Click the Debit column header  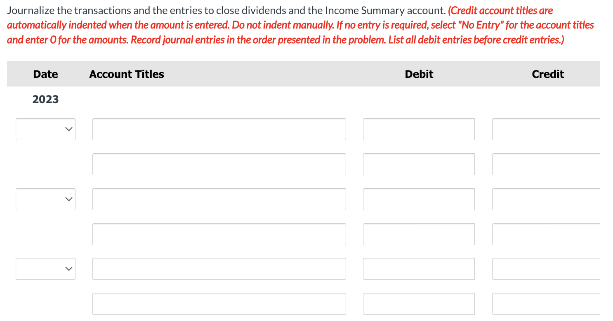point(419,74)
